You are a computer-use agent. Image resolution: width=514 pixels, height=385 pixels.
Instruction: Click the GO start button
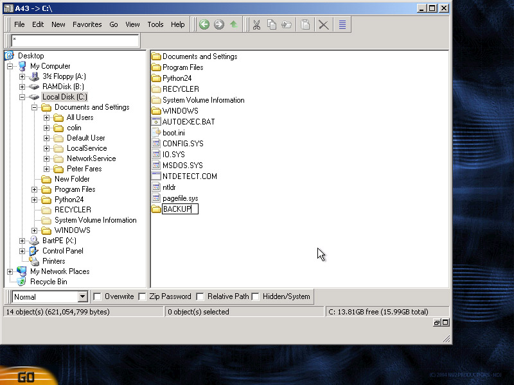pyautogui.click(x=26, y=377)
